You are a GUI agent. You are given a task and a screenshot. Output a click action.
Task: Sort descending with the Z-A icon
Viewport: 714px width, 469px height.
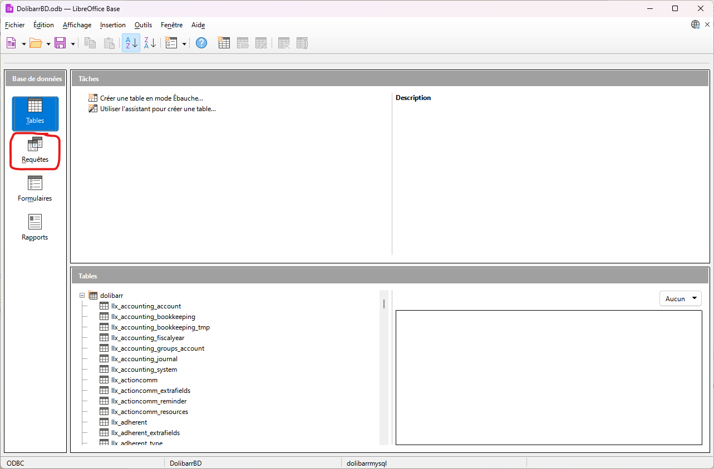(150, 43)
